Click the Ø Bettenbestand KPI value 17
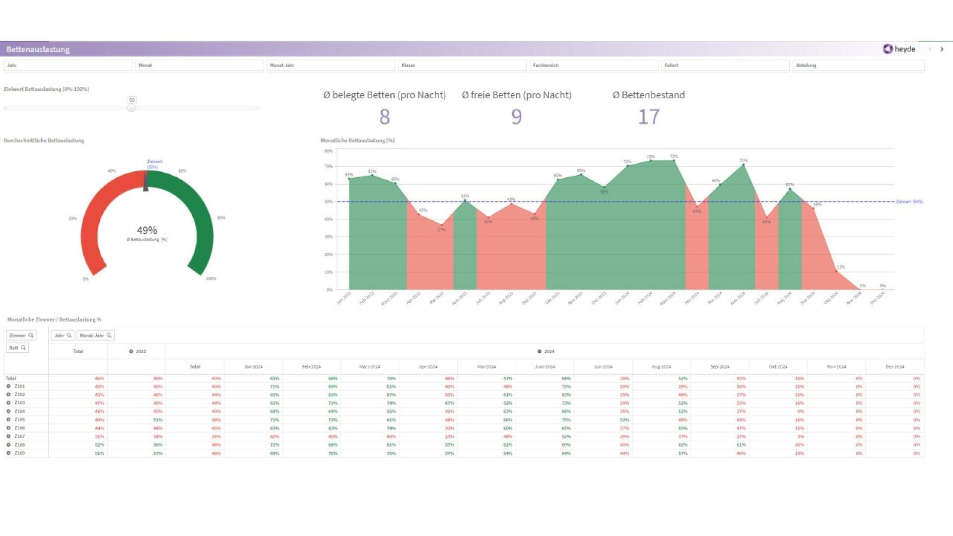This screenshot has height=536, width=953. pyautogui.click(x=649, y=117)
